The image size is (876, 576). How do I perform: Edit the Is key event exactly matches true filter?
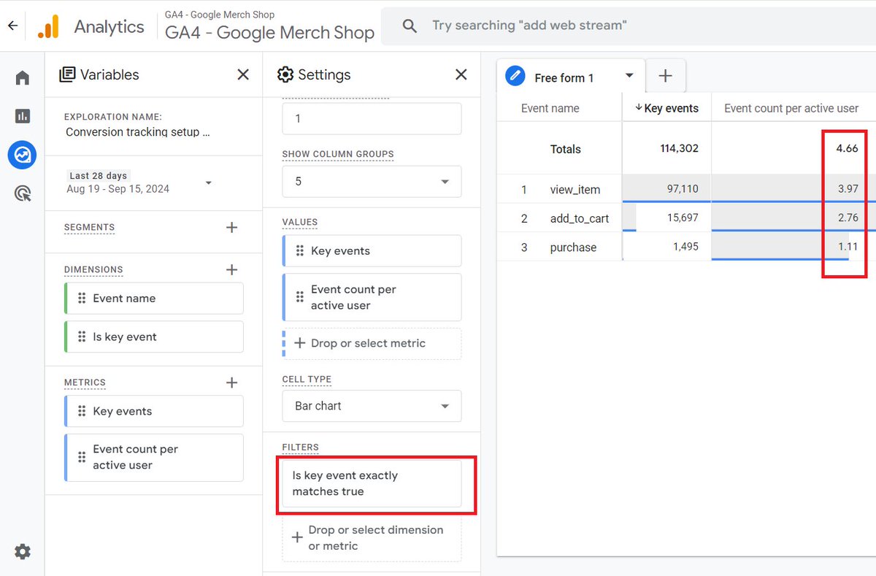click(x=372, y=483)
